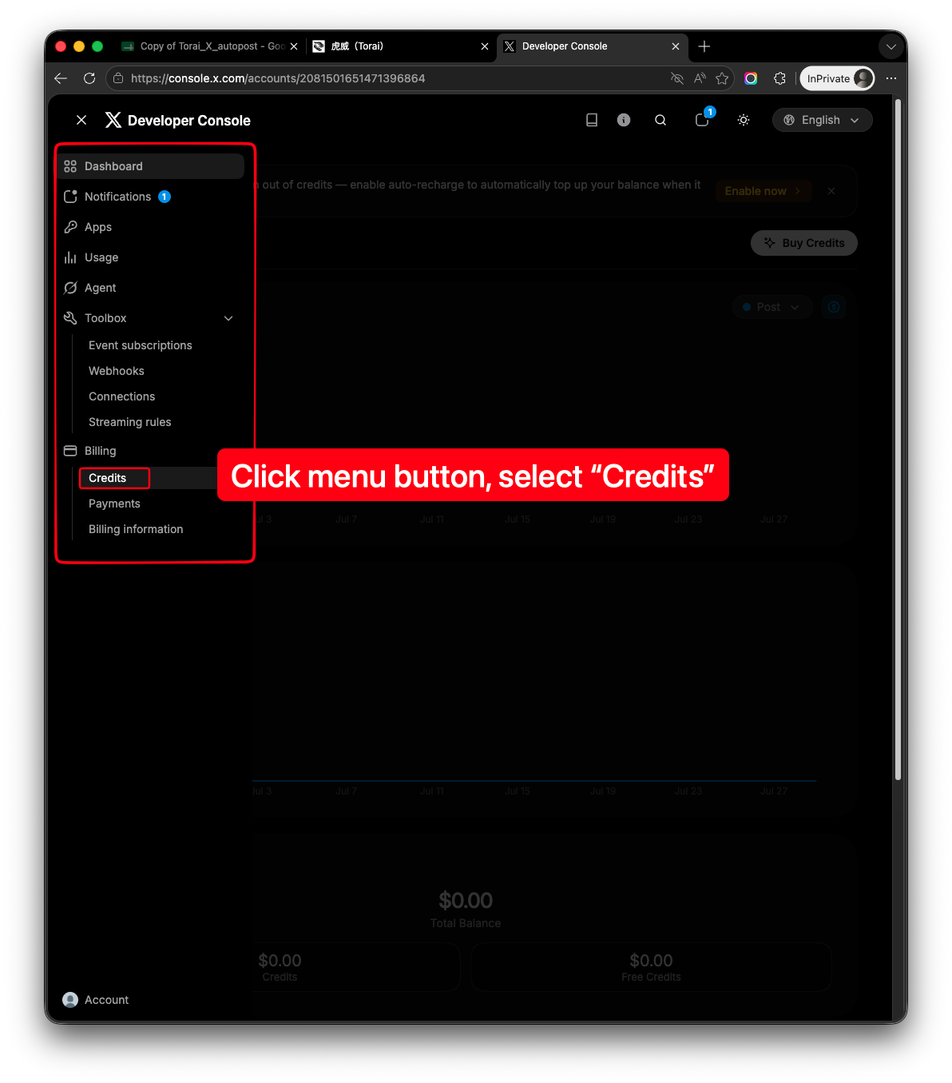The width and height of the screenshot is (952, 1083).
Task: Close the 虎威 (Torai) tab
Action: coord(485,46)
